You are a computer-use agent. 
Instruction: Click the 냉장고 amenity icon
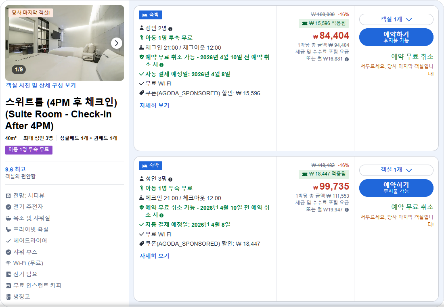[8, 298]
